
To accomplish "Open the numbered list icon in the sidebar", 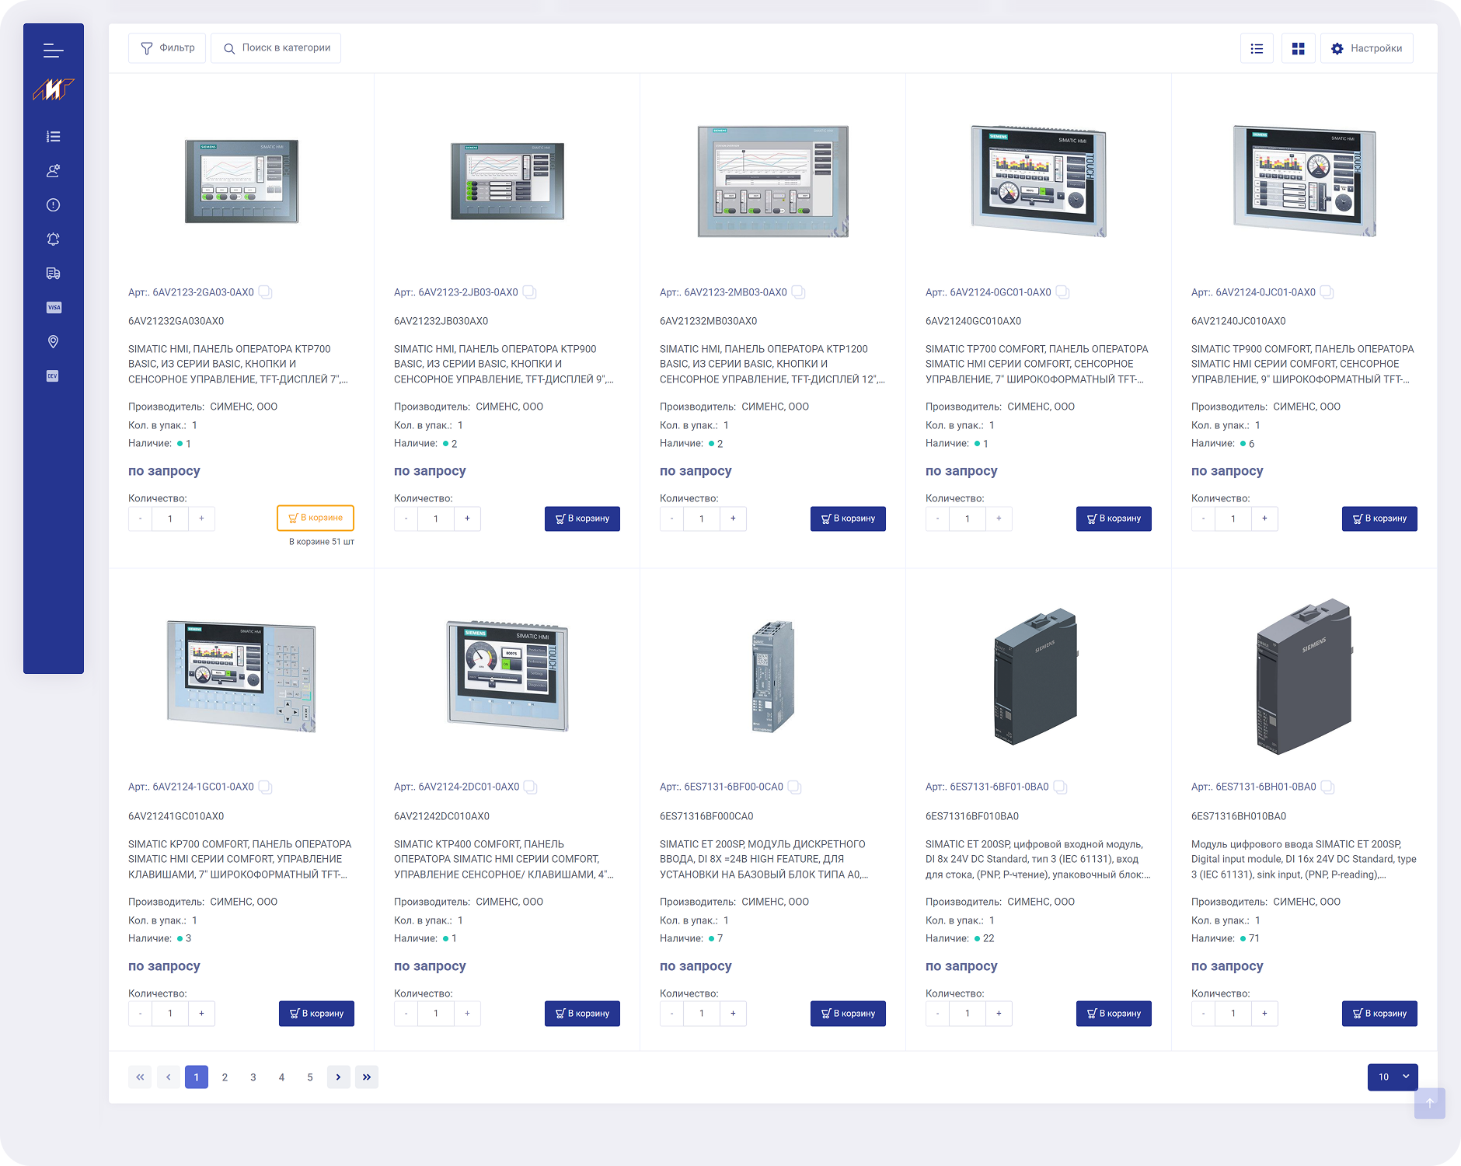I will pos(53,137).
